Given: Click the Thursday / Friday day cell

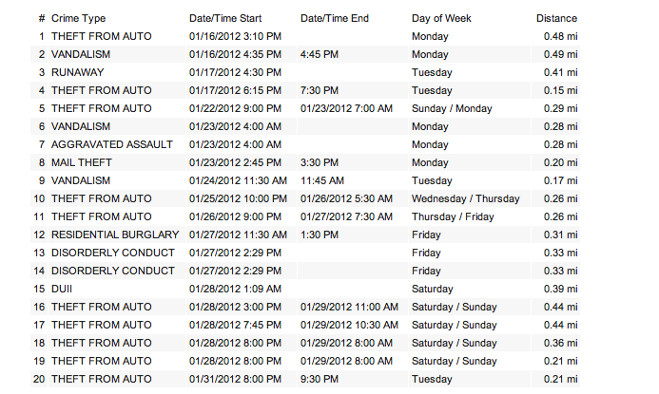Looking at the screenshot, I should pos(453,216).
